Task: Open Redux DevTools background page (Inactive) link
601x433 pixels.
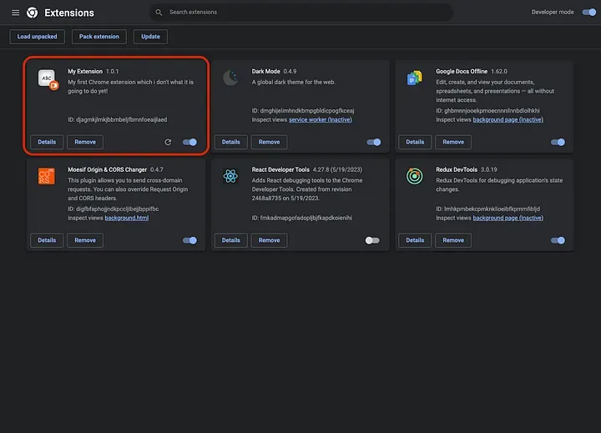Action: coord(508,218)
